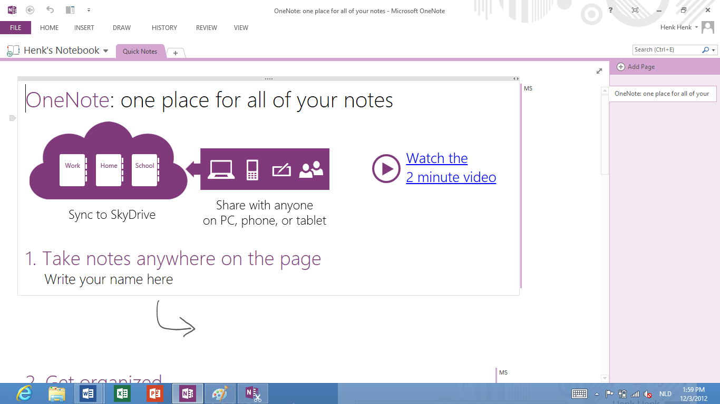Click the tablet with pen icon
The height and width of the screenshot is (404, 720).
(281, 170)
